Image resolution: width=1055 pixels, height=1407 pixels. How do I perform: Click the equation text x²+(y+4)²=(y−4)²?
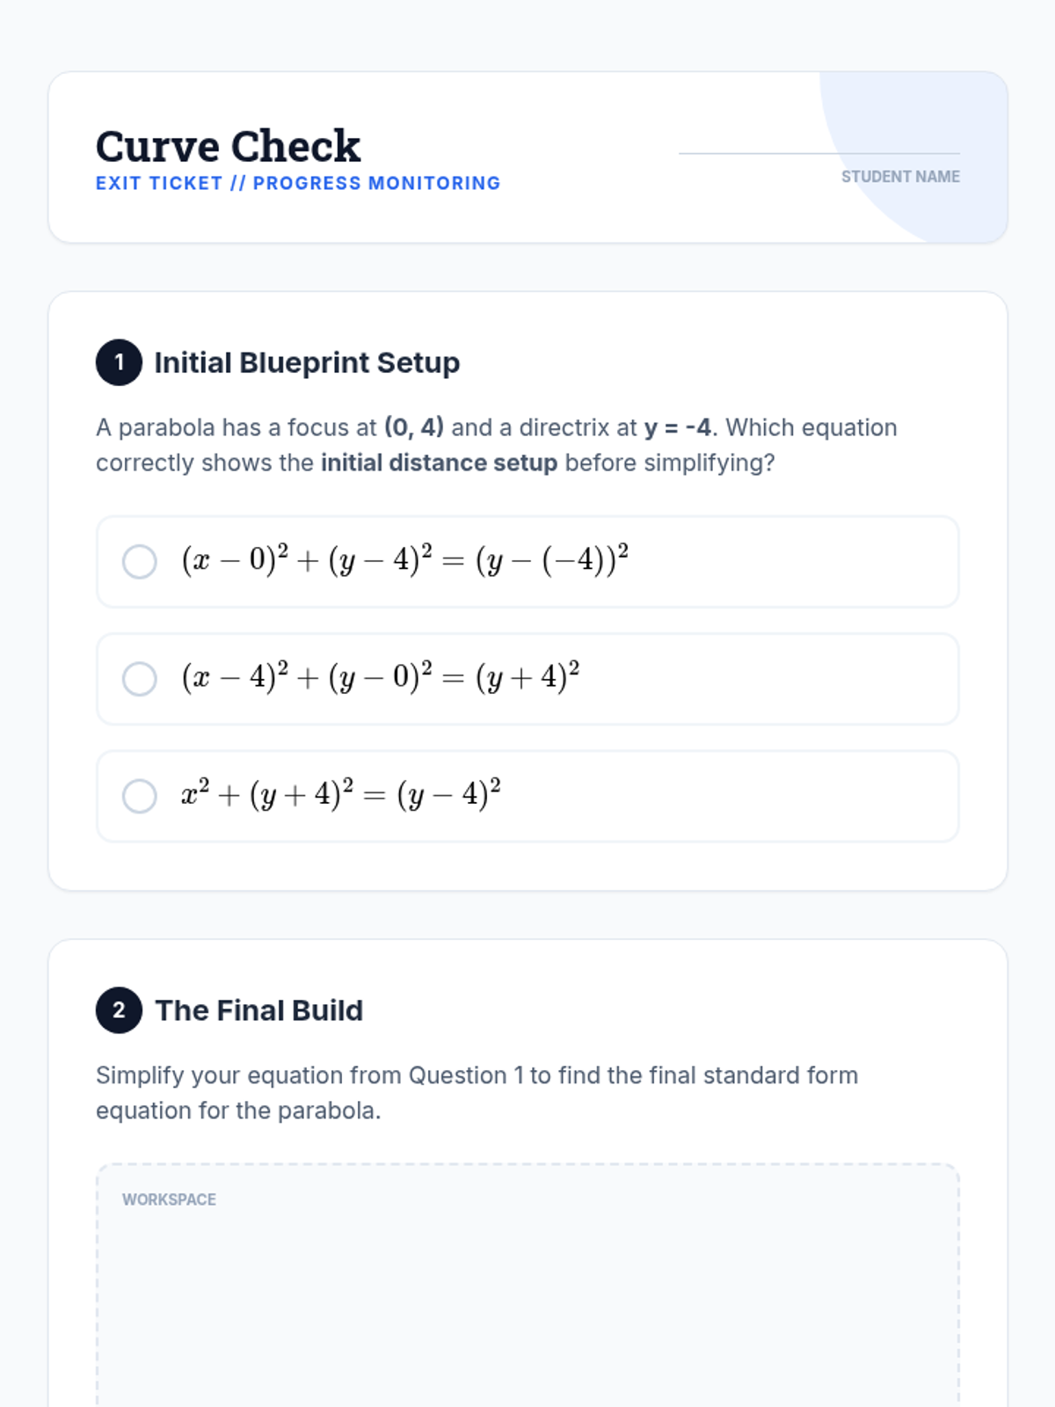pyautogui.click(x=341, y=794)
